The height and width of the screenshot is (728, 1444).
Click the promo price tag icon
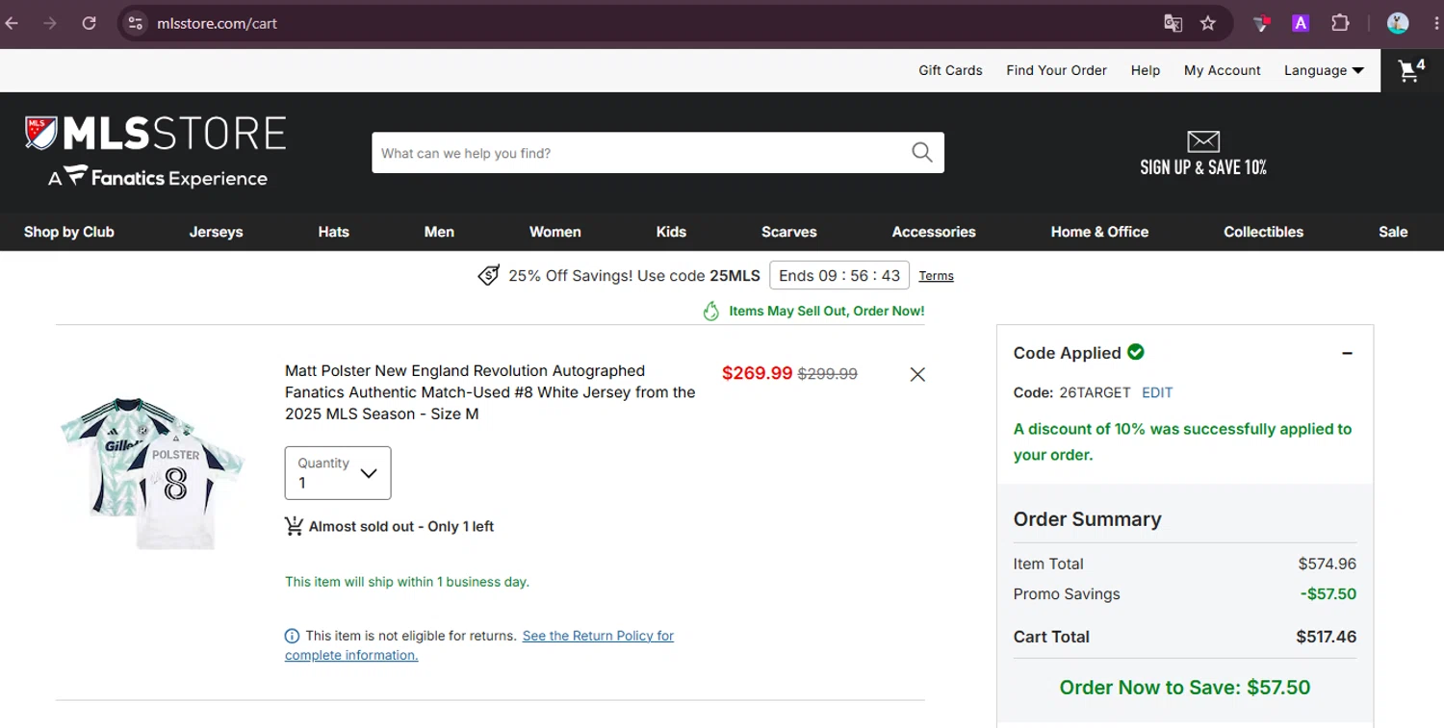pyautogui.click(x=489, y=276)
